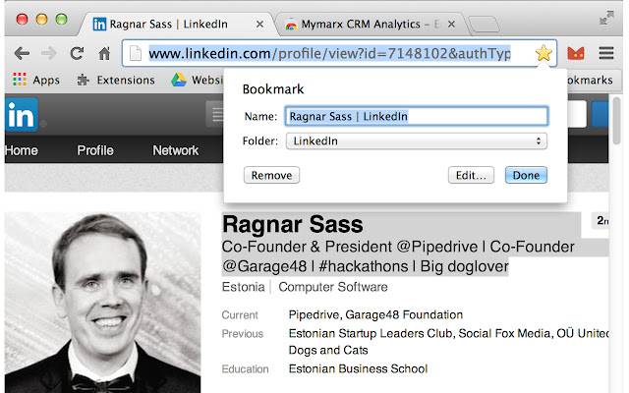Screen dimensions: 629x393
Task: Open the Chrome hamburger menu
Action: coord(606,53)
